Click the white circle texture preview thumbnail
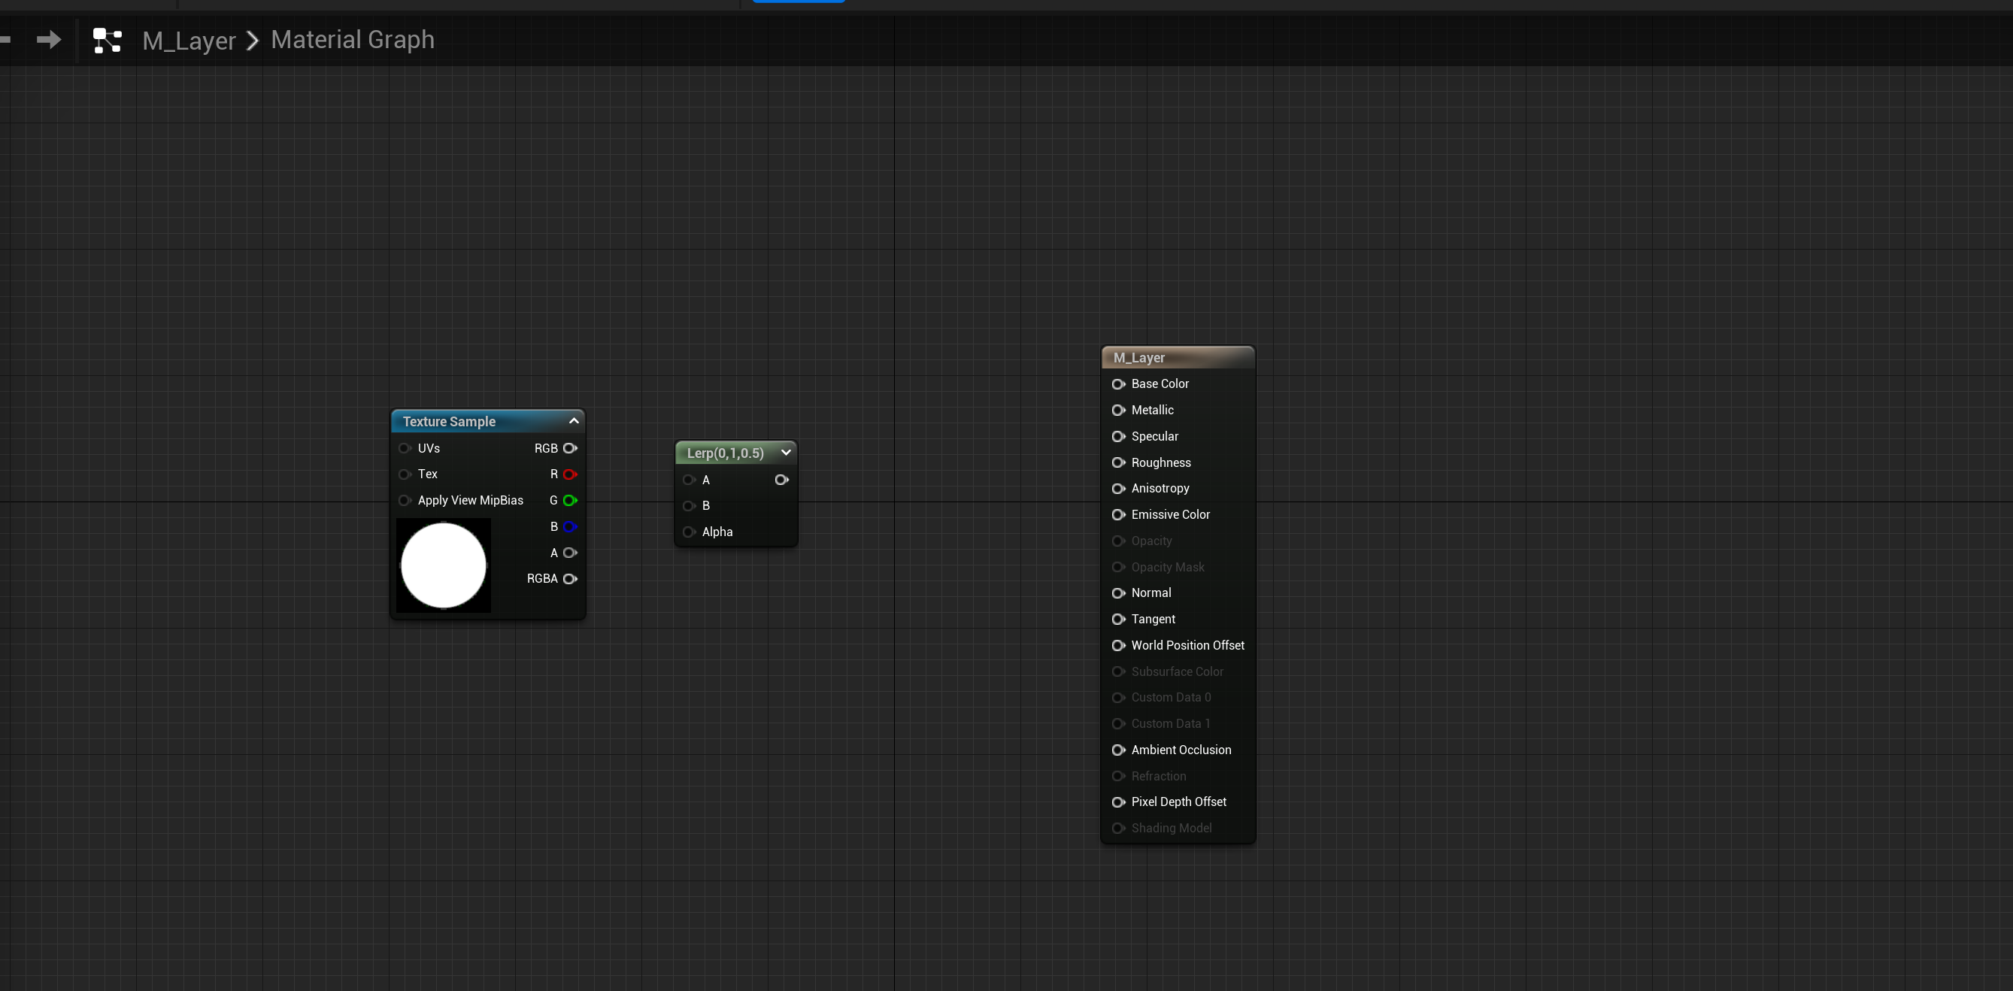Viewport: 2013px width, 991px height. tap(443, 565)
